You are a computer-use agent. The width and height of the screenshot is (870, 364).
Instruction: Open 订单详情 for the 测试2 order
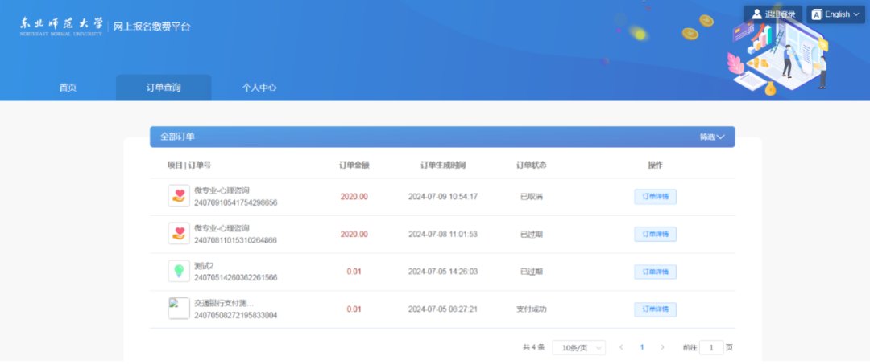pos(655,272)
